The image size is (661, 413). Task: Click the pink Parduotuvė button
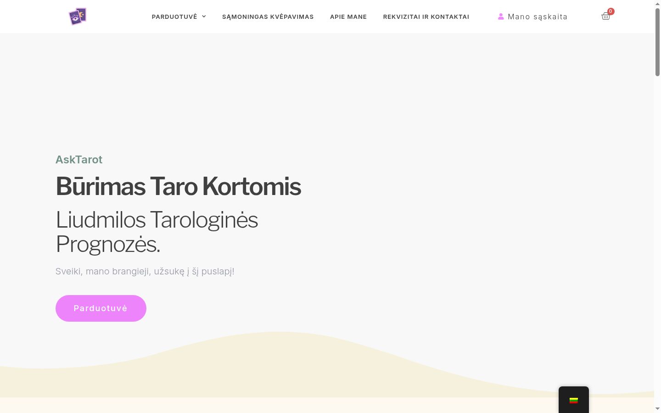point(101,308)
